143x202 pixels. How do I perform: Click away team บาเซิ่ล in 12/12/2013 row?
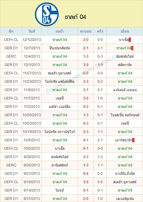click(x=124, y=40)
